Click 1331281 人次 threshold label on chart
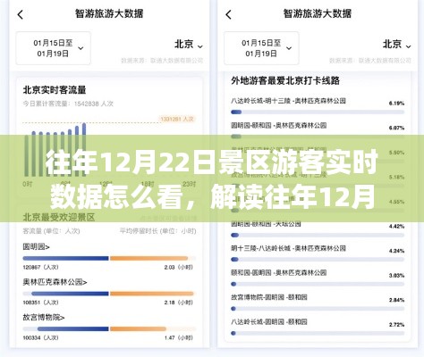424x357 pixels. [x=177, y=119]
